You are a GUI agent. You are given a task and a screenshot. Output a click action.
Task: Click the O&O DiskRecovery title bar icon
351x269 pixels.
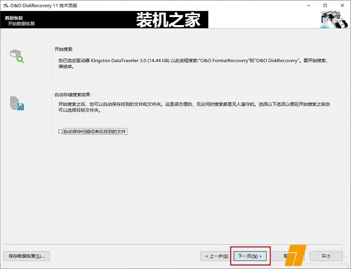coord(6,5)
